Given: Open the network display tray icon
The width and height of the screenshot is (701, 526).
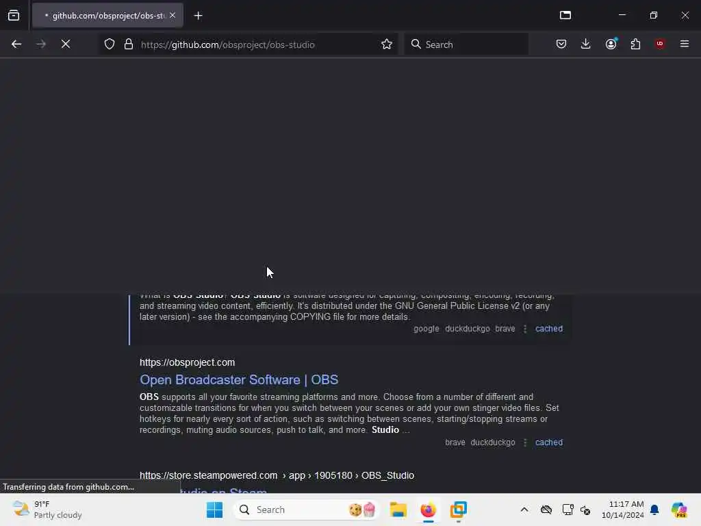Looking at the screenshot, I should pos(568,510).
